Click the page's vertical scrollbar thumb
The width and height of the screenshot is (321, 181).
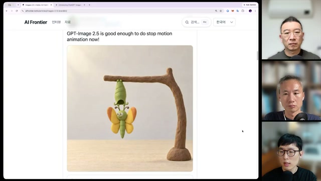coord(257,55)
